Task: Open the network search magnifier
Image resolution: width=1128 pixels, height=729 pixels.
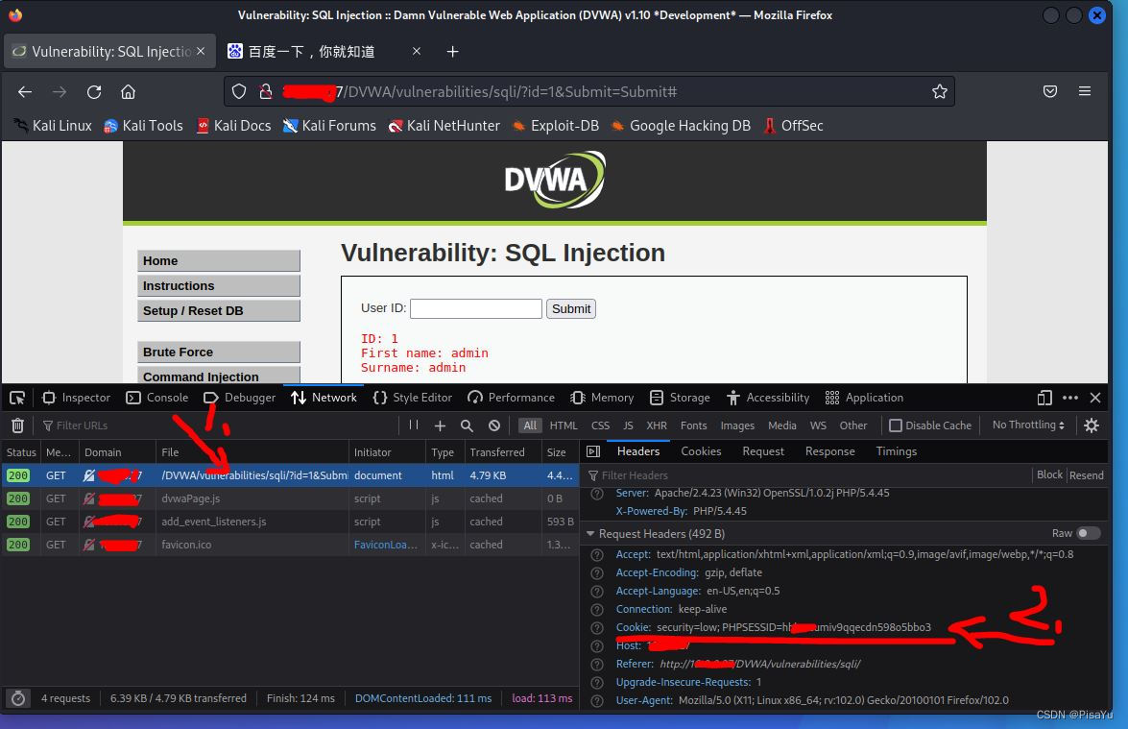Action: pos(467,425)
